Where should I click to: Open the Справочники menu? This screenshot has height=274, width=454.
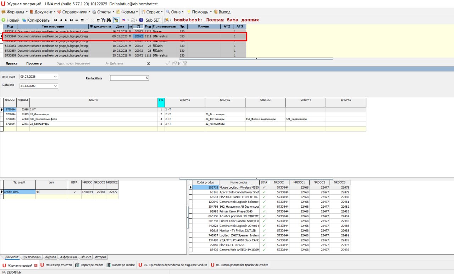pyautogui.click(x=73, y=12)
